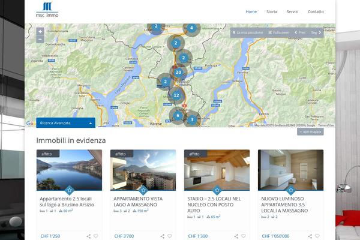The width and height of the screenshot is (360, 240).
Task: Open the Contatto menu item
Action: [316, 12]
